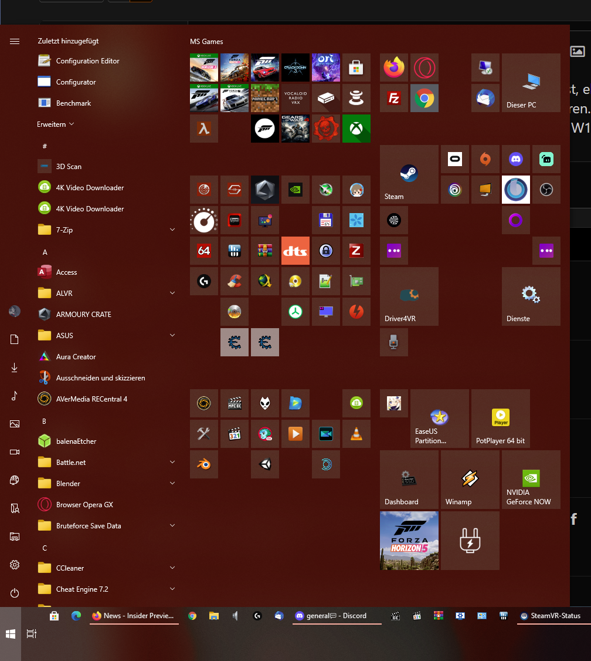The height and width of the screenshot is (661, 591).
Task: Open the Minecraft tile
Action: point(265,98)
